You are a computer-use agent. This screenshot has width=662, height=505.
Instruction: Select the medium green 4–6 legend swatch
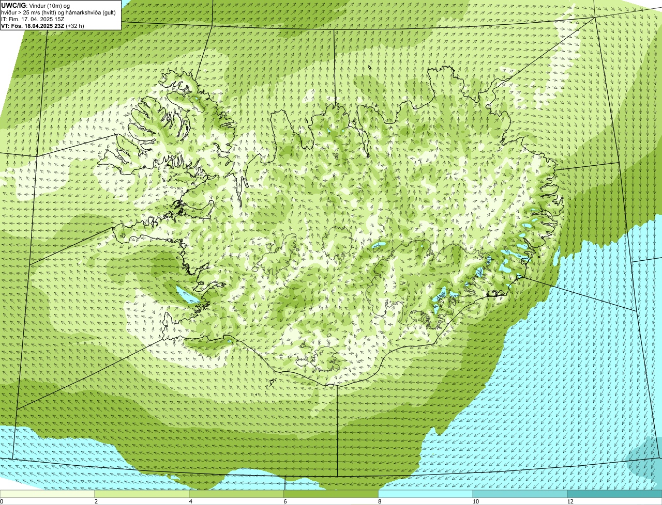tap(237, 494)
